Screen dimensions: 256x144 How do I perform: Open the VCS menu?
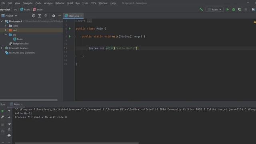pos(93,3)
